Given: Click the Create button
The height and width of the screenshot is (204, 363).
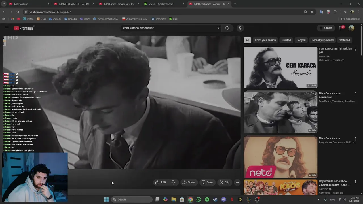Looking at the screenshot, I should pyautogui.click(x=326, y=28).
